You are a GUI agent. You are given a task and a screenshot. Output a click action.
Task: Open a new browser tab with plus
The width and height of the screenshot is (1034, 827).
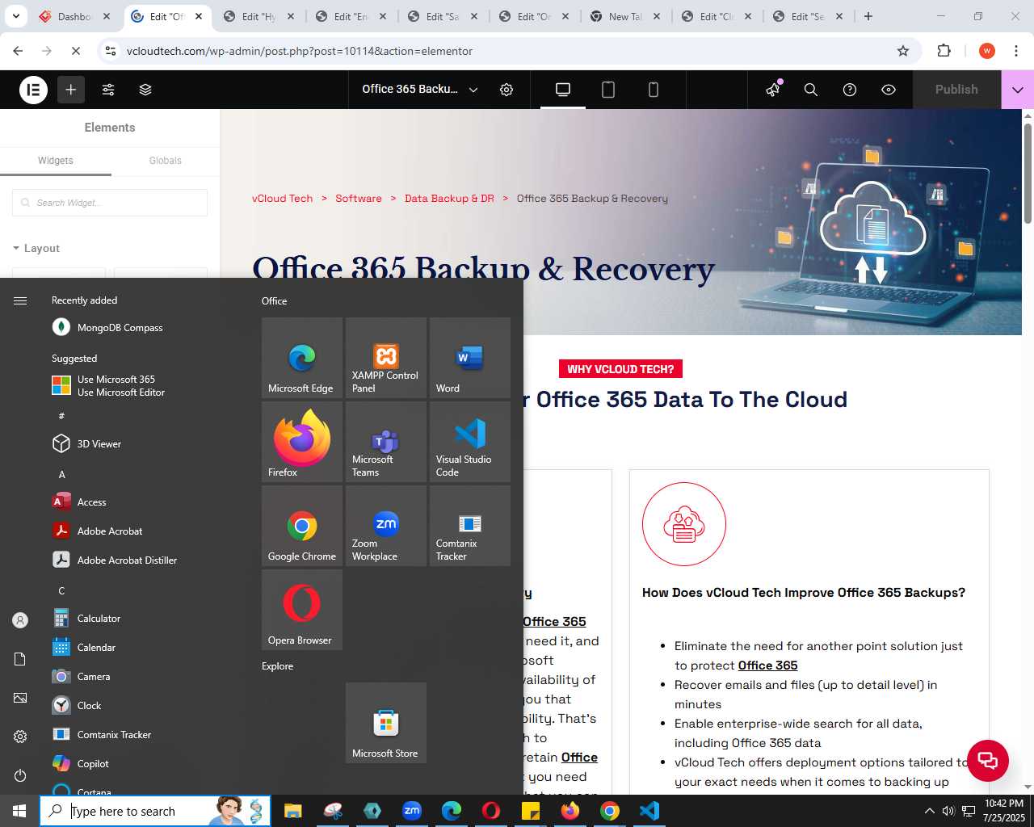pyautogui.click(x=868, y=16)
